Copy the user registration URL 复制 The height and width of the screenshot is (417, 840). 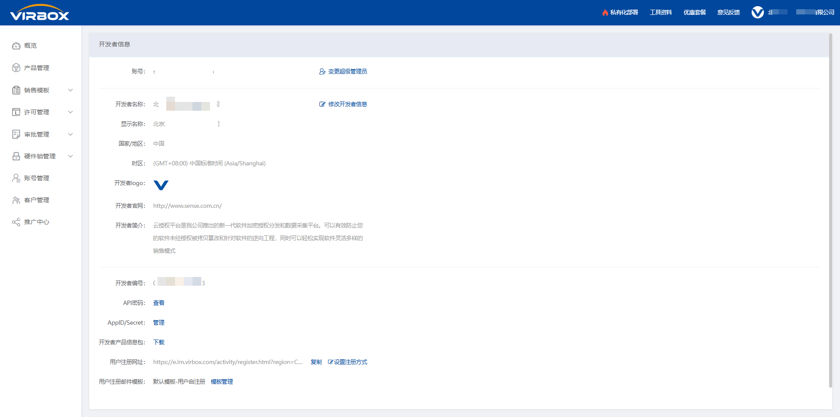coord(316,362)
